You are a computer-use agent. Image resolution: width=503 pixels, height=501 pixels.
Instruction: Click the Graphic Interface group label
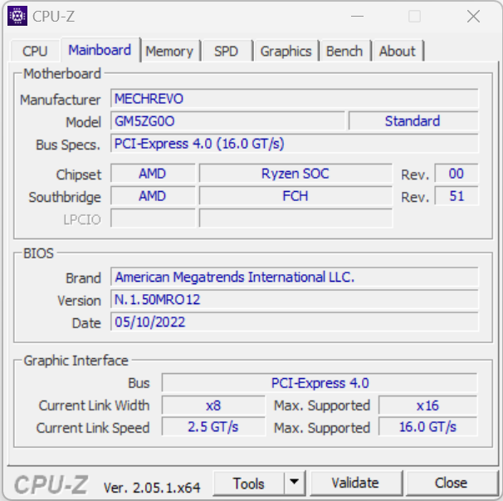tap(76, 361)
